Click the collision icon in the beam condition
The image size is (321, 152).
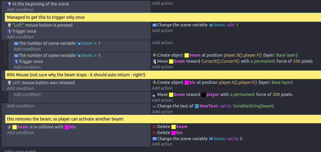[9, 127]
